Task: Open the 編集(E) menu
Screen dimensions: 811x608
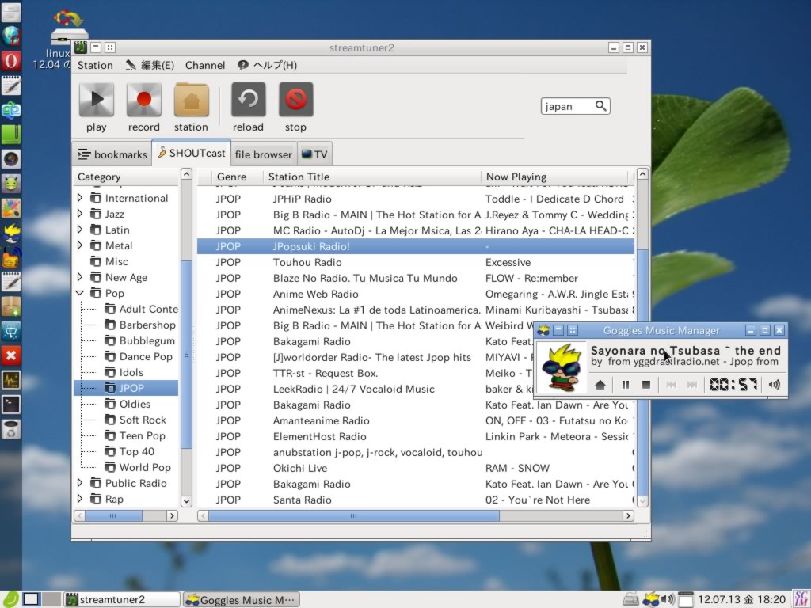Action: pyautogui.click(x=150, y=65)
